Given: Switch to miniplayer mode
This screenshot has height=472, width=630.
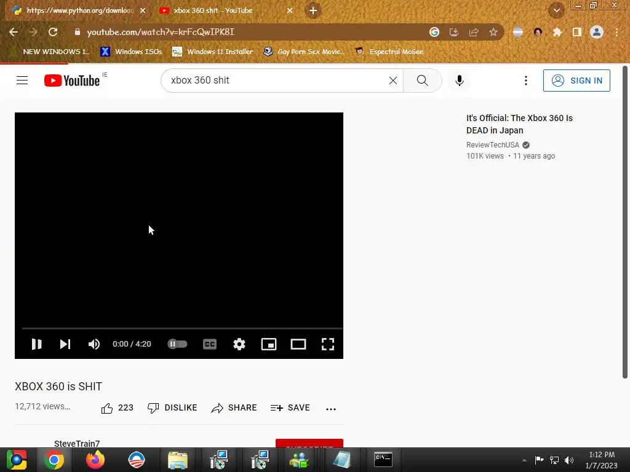Looking at the screenshot, I should pyautogui.click(x=269, y=344).
